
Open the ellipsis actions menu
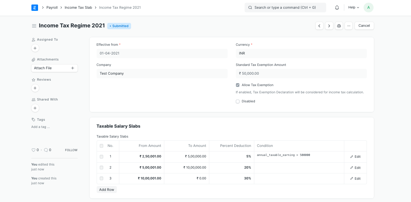(x=348, y=26)
